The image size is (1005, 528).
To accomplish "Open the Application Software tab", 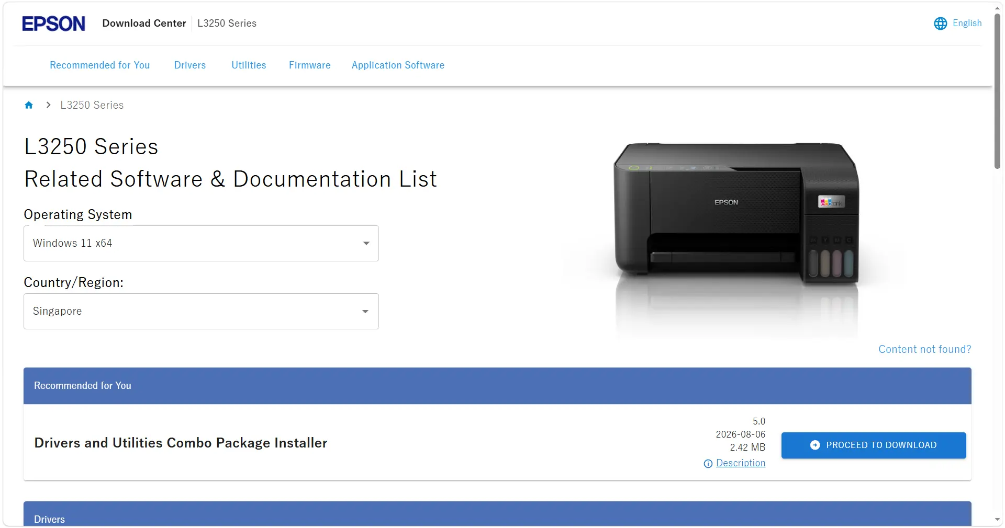I will point(398,65).
